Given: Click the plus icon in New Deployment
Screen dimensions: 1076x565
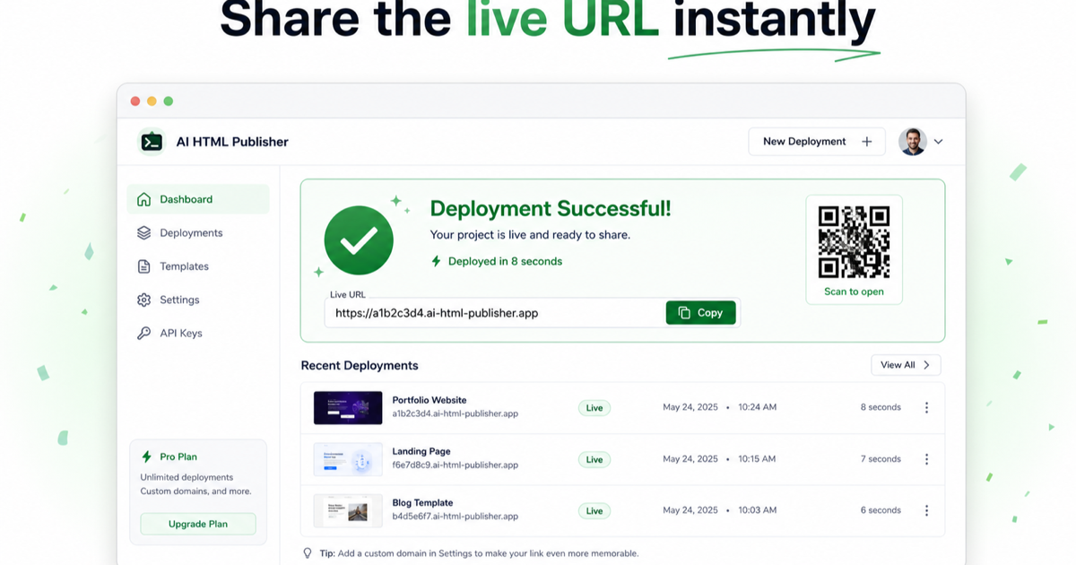Looking at the screenshot, I should tap(867, 142).
